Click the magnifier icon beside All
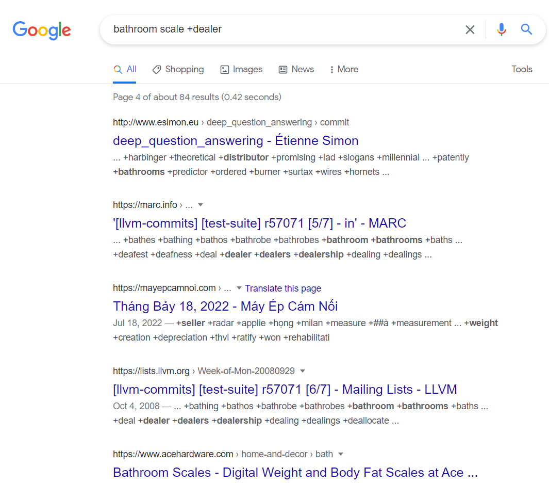Viewport: 549px width, 483px height. (118, 69)
